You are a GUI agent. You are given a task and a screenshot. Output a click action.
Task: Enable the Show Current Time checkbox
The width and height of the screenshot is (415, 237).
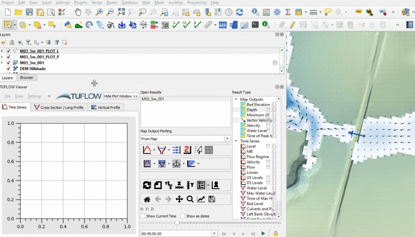point(143,216)
